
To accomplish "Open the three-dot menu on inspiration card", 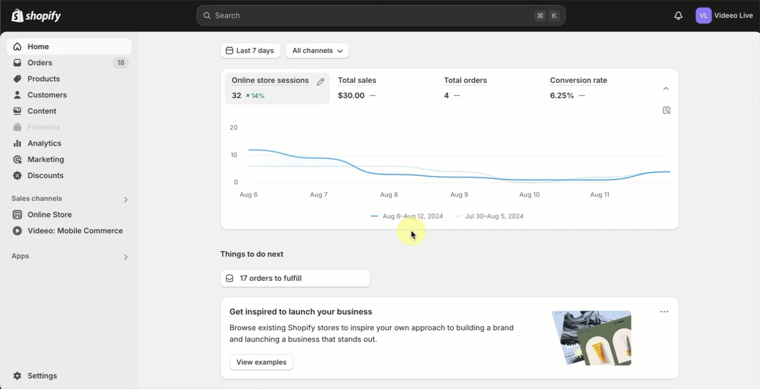I will pyautogui.click(x=664, y=312).
